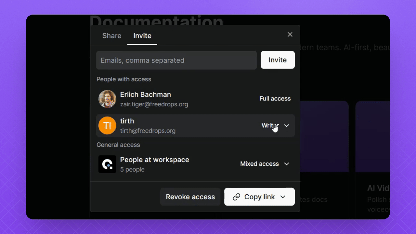
Task: Click the orange TI avatar for tirth
Action: click(107, 125)
